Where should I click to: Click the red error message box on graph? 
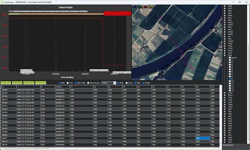point(117,13)
